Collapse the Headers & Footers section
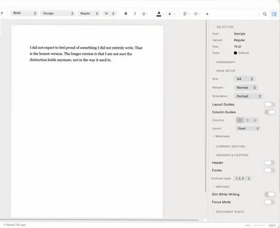The height and width of the screenshot is (228, 280). coord(230,155)
